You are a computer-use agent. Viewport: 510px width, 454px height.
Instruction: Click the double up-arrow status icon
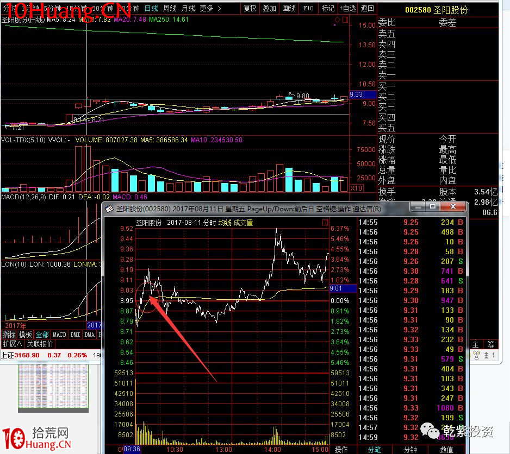[487, 355]
